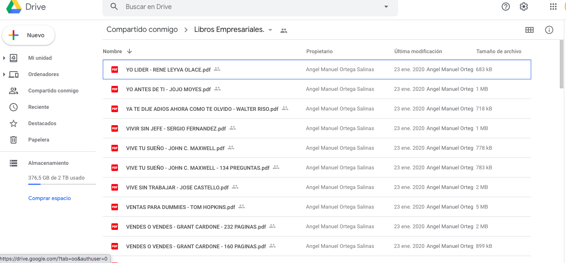This screenshot has width=566, height=263.
Task: Click the Propietario column header
Action: pos(319,52)
